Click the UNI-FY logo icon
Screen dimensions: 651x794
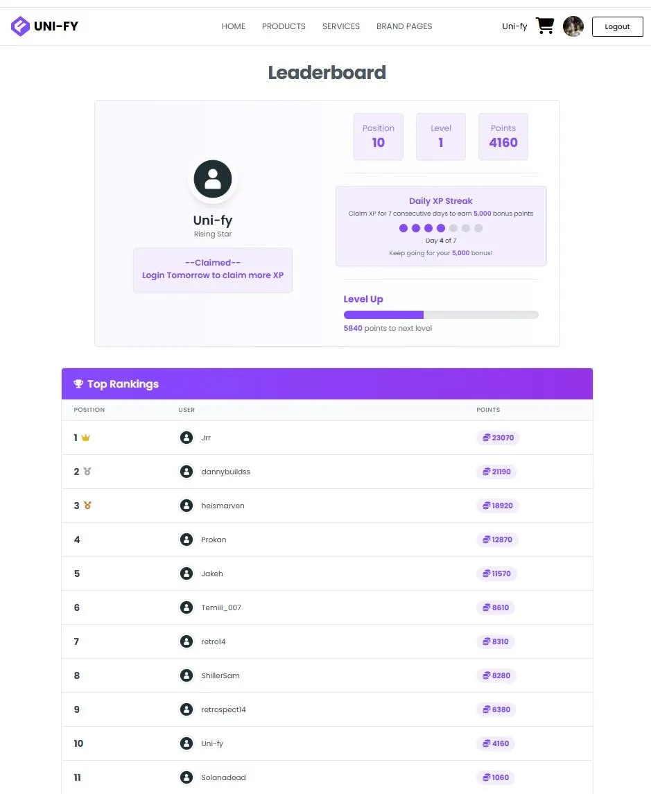20,26
